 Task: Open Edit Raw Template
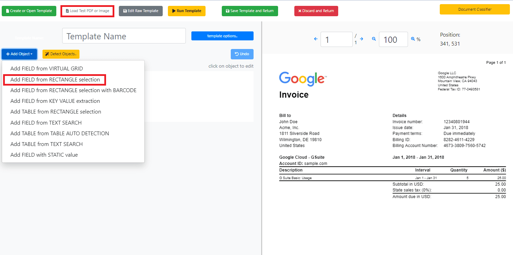tap(141, 11)
